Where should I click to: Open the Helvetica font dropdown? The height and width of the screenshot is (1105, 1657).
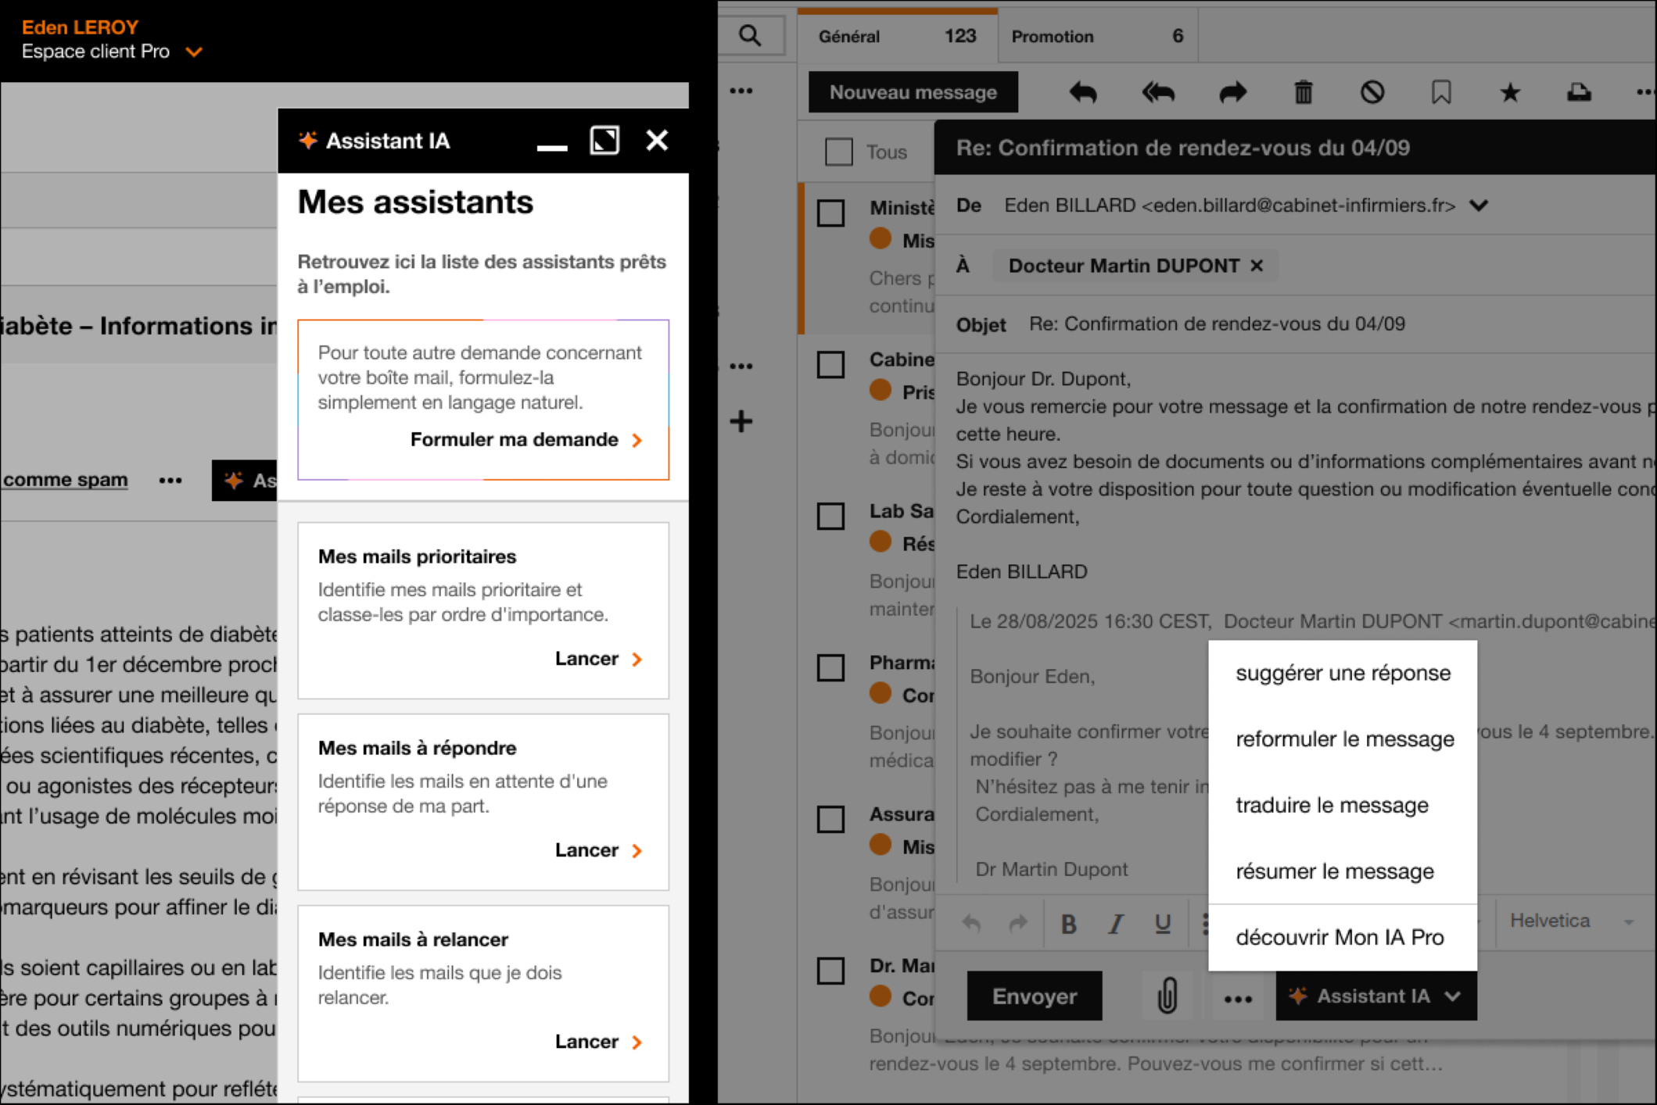[x=1572, y=921]
